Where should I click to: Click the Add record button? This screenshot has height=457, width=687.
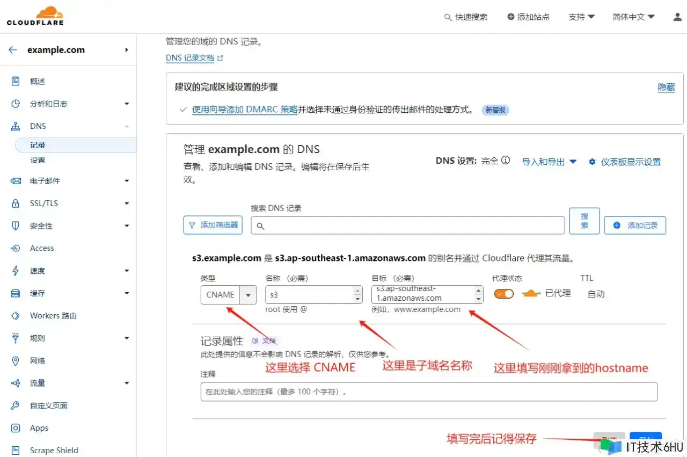click(635, 225)
